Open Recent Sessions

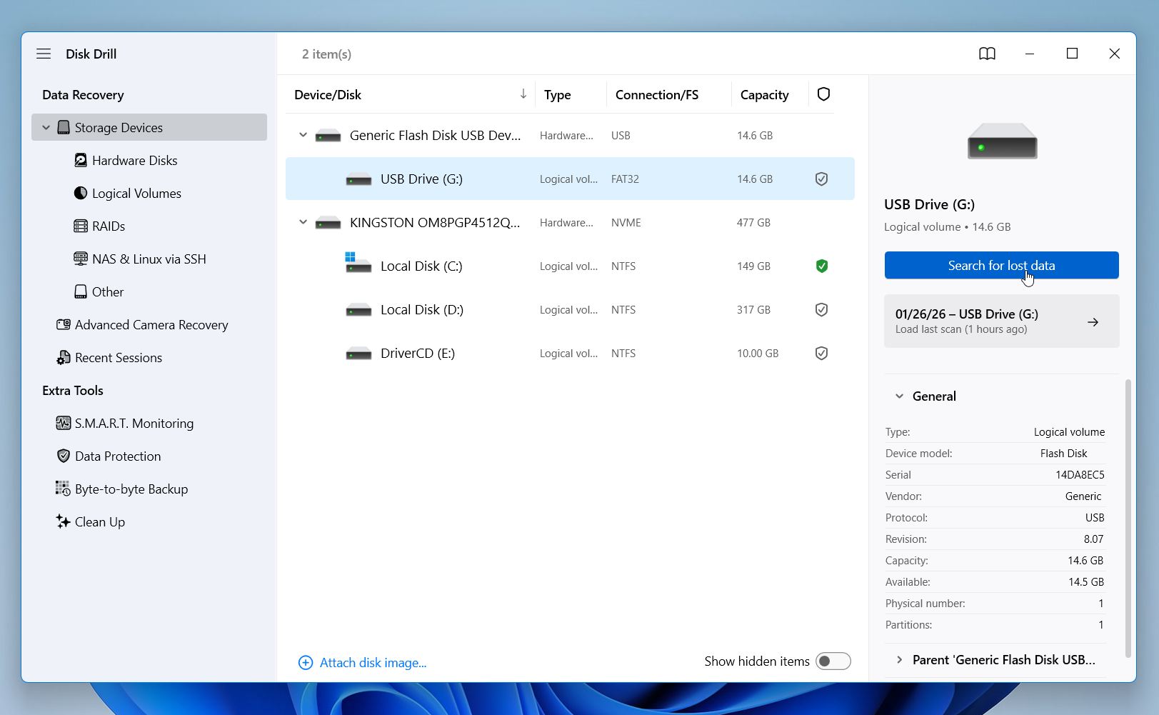119,357
